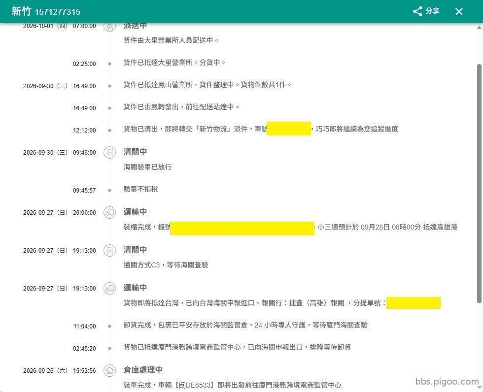Click the row 貨件已由鳳轉發出，前往配送站途中
The height and width of the screenshot is (392, 483).
click(181, 107)
